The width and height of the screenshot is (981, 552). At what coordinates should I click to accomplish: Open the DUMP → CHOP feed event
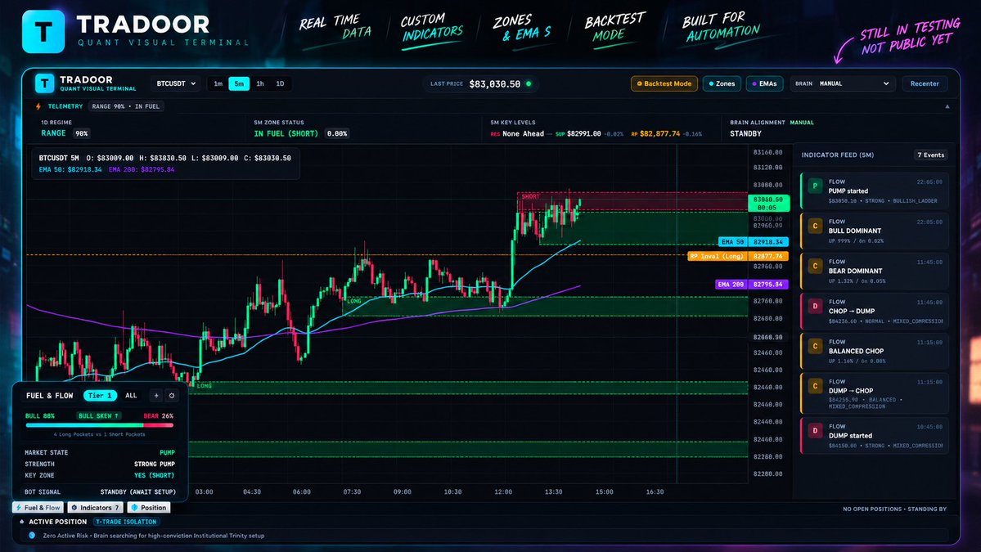874,393
